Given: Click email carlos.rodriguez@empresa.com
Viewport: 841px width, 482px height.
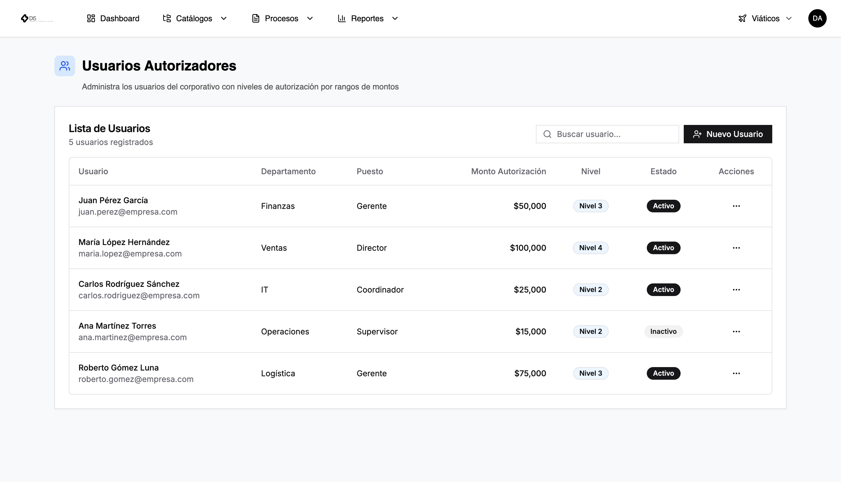Looking at the screenshot, I should pyautogui.click(x=139, y=295).
